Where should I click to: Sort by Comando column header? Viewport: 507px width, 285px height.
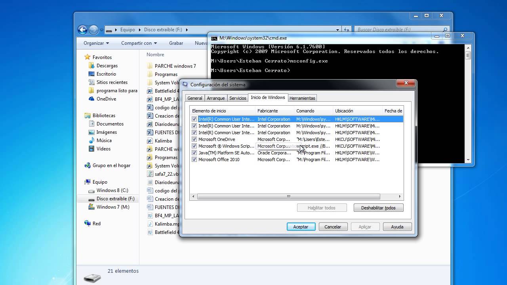313,111
